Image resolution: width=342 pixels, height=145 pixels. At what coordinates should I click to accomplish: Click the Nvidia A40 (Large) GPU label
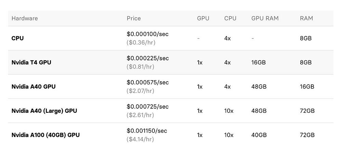pos(44,111)
